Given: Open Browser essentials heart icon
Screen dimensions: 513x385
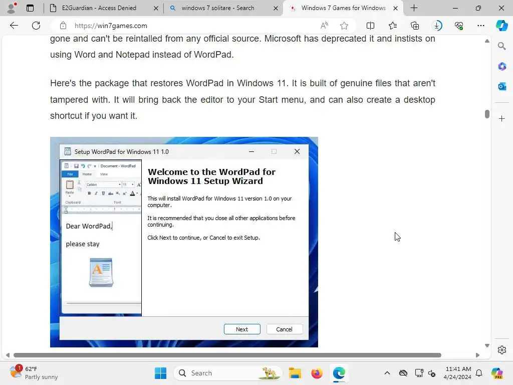Looking at the screenshot, I should 459,26.
